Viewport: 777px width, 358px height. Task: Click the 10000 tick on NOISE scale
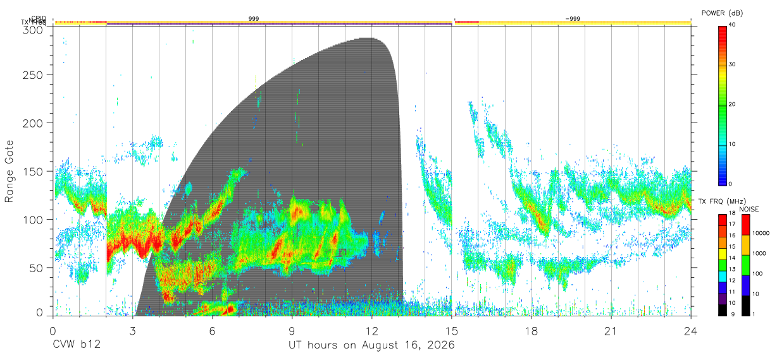click(x=761, y=233)
